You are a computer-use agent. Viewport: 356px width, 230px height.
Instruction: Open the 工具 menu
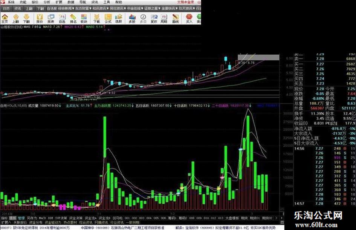pos(107,2)
